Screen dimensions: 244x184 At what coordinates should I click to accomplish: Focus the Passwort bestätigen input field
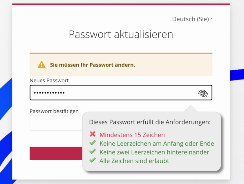pos(55,123)
